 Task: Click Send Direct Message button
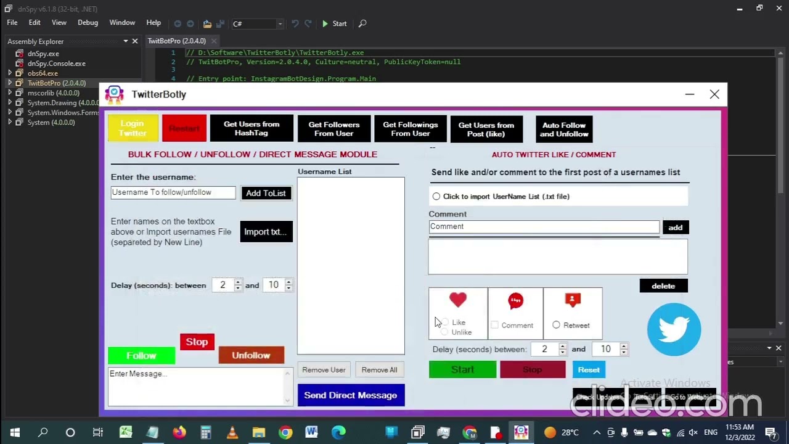coord(351,395)
